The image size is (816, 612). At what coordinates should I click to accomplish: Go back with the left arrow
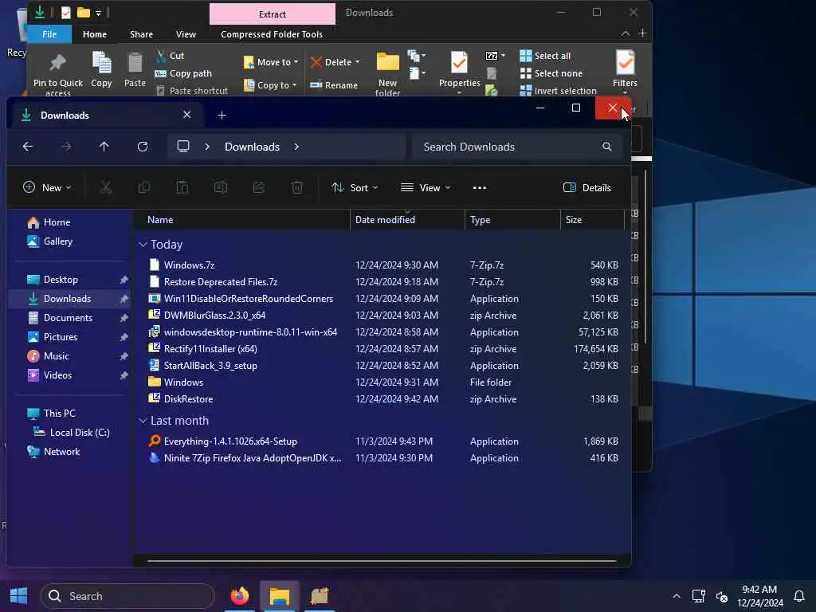(x=28, y=147)
